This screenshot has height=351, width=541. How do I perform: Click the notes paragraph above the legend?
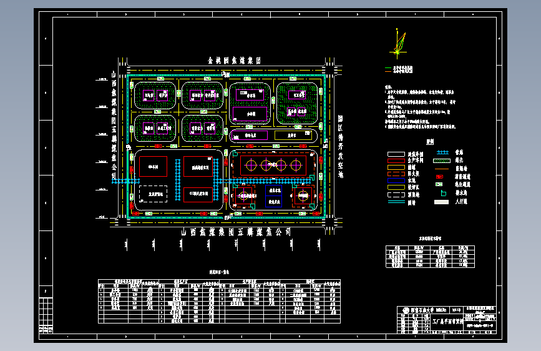(420, 107)
